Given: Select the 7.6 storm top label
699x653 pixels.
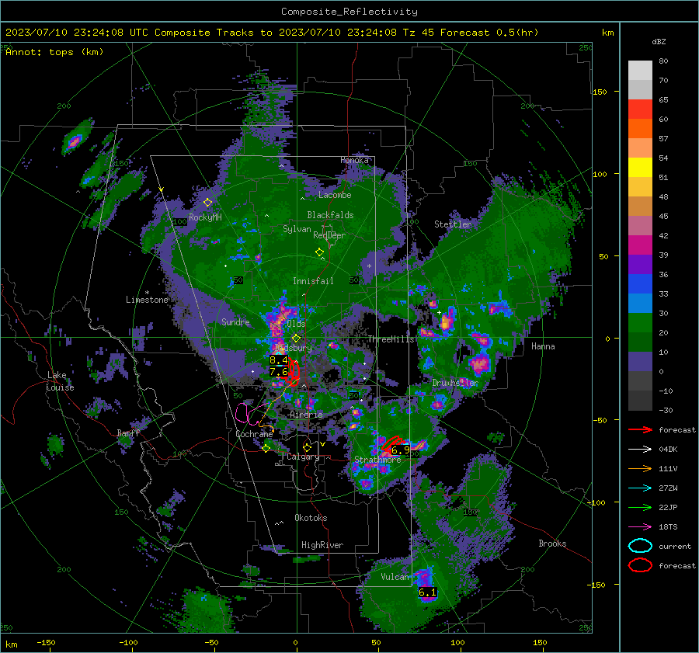Looking at the screenshot, I should (279, 371).
